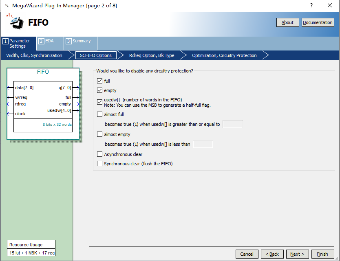Click Next to continue the wizard

point(297,254)
